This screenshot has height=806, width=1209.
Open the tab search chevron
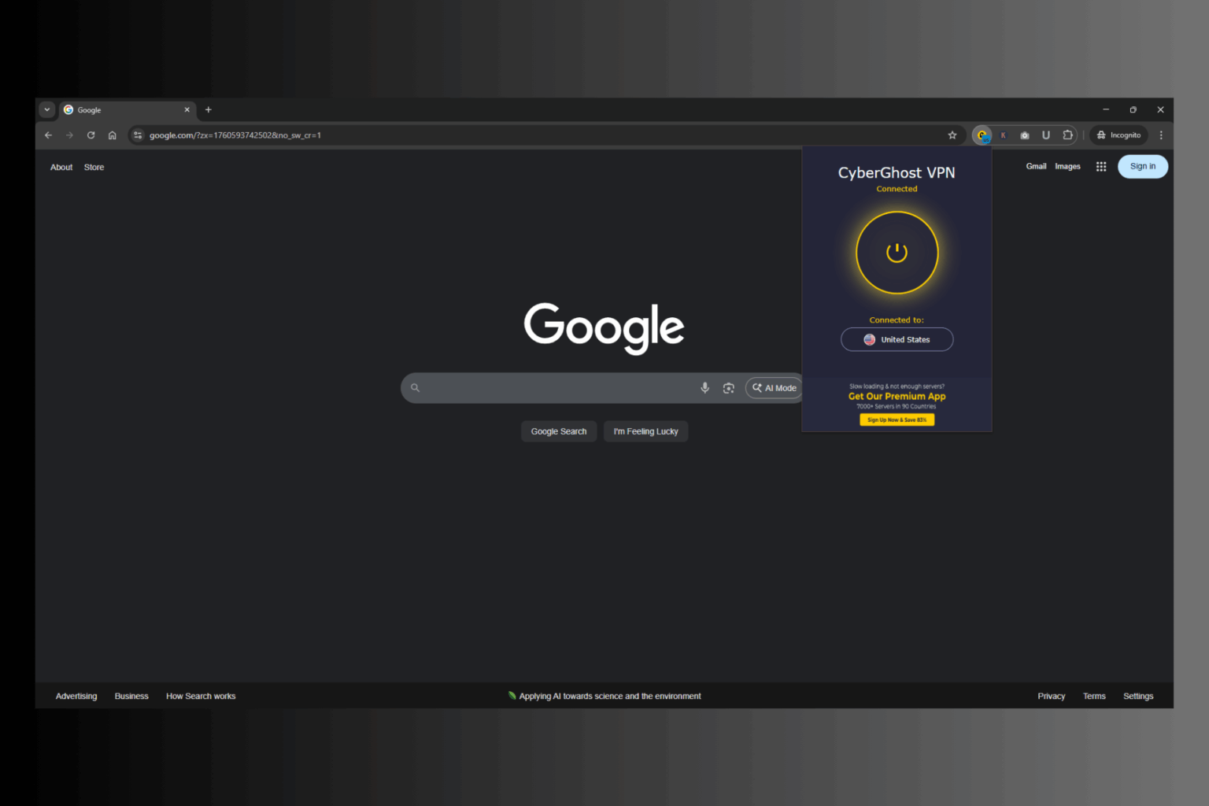pyautogui.click(x=46, y=109)
